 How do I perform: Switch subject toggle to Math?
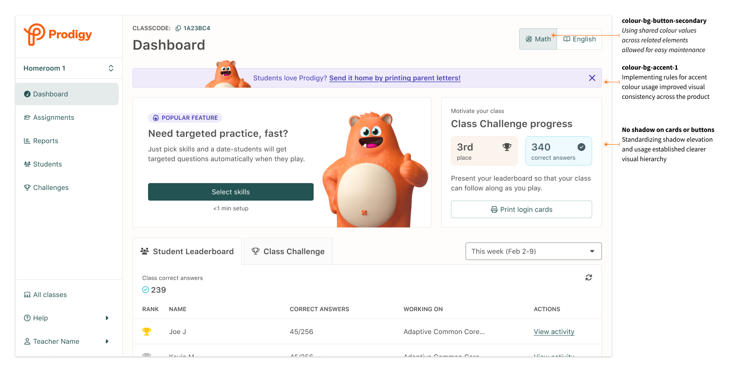(x=538, y=39)
